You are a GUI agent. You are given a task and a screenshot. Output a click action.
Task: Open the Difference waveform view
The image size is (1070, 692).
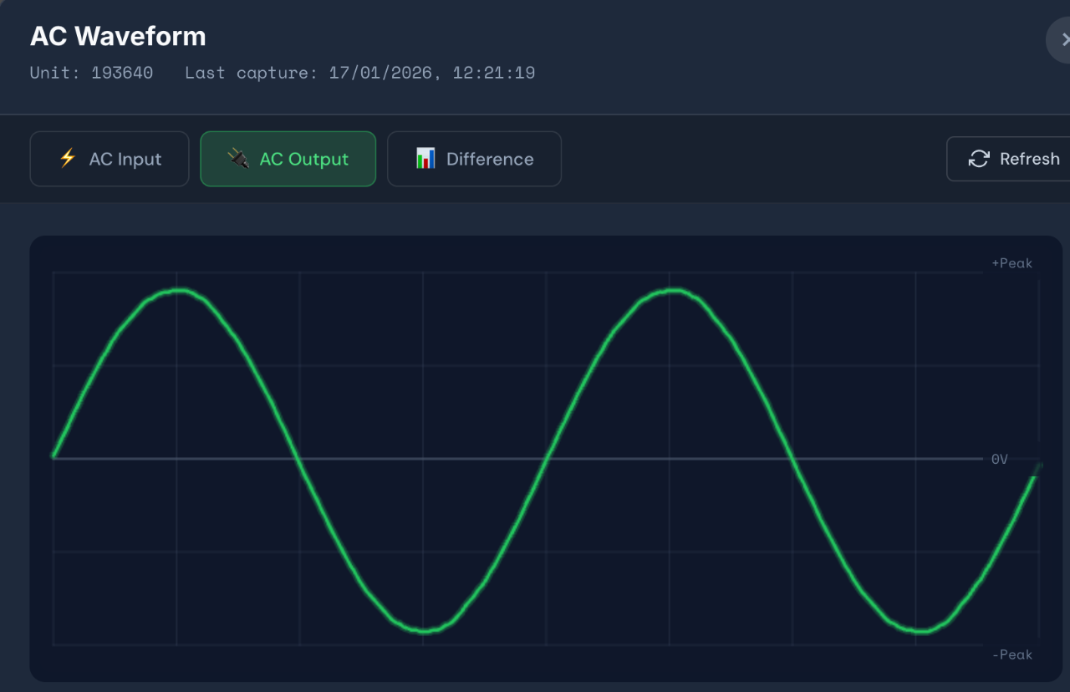(x=474, y=159)
